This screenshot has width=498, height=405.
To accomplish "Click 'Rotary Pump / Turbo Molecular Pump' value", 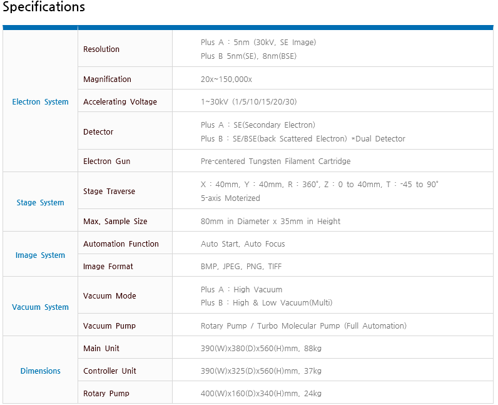I will pos(303,326).
